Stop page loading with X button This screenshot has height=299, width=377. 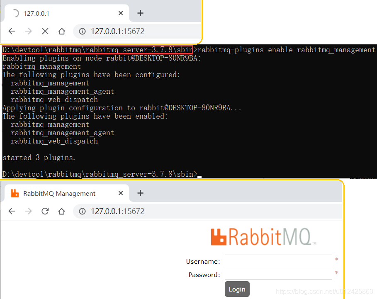(45, 31)
